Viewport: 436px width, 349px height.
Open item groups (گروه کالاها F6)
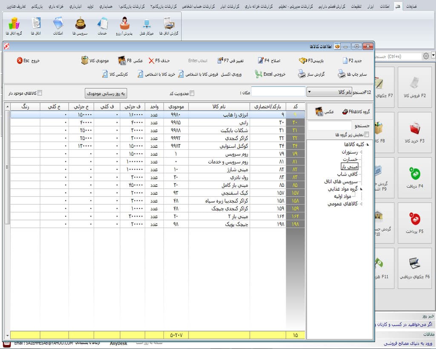(356, 112)
